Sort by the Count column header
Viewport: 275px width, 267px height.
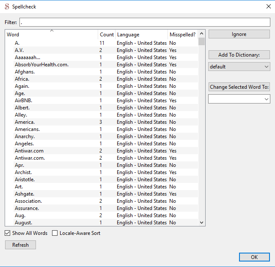click(107, 35)
